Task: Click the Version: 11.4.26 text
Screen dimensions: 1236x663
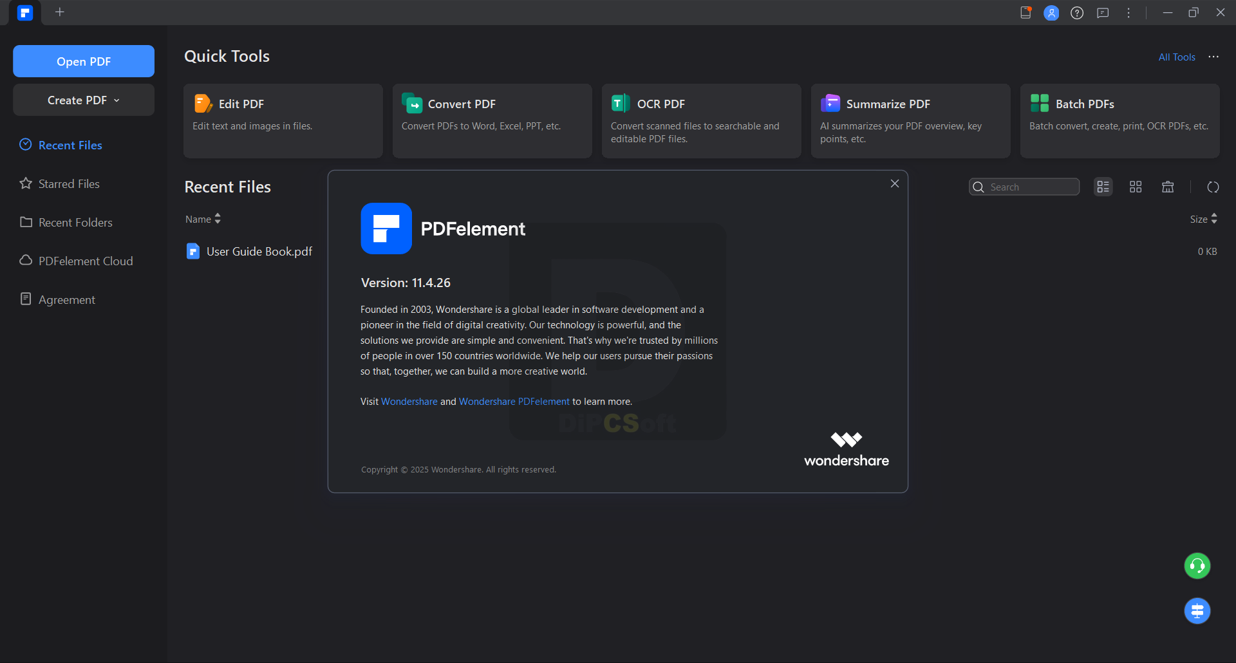Action: click(406, 283)
